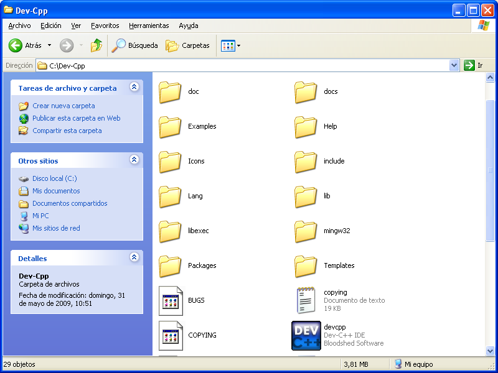Open the Mis documentos link
Screen dimensions: 498x373
click(56, 191)
